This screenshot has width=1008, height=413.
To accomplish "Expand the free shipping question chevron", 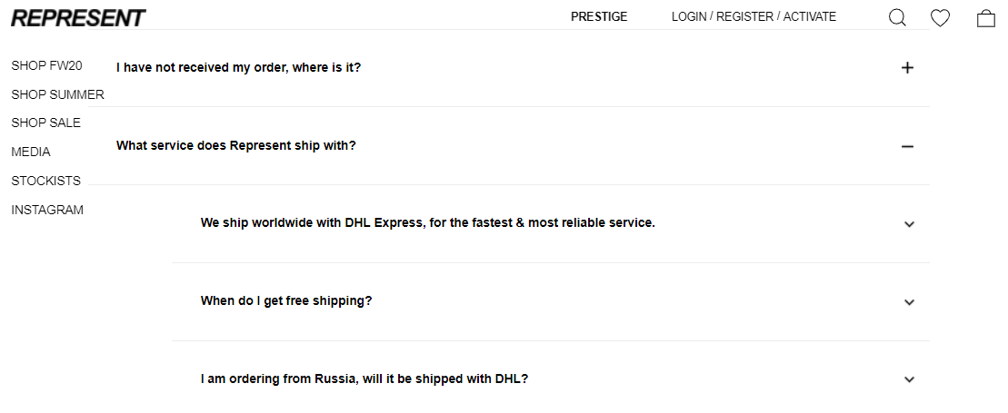I will coord(909,302).
